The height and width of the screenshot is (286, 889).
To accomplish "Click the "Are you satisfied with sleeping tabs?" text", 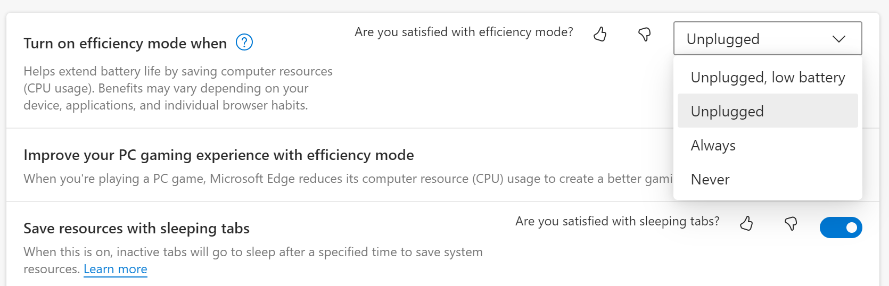I will pos(618,221).
